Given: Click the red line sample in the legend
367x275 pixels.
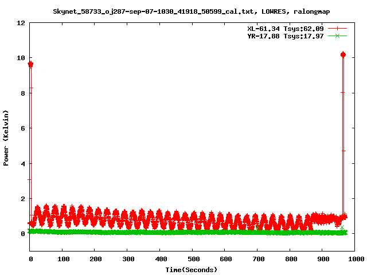Looking at the screenshot, I should [x=337, y=29].
